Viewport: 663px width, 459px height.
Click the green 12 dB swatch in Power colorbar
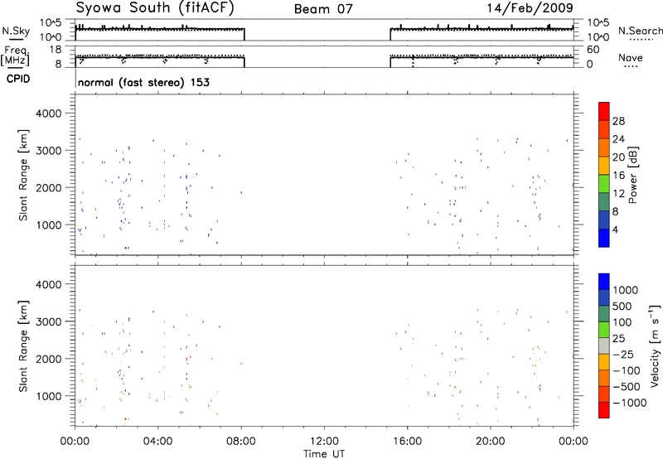tap(604, 184)
